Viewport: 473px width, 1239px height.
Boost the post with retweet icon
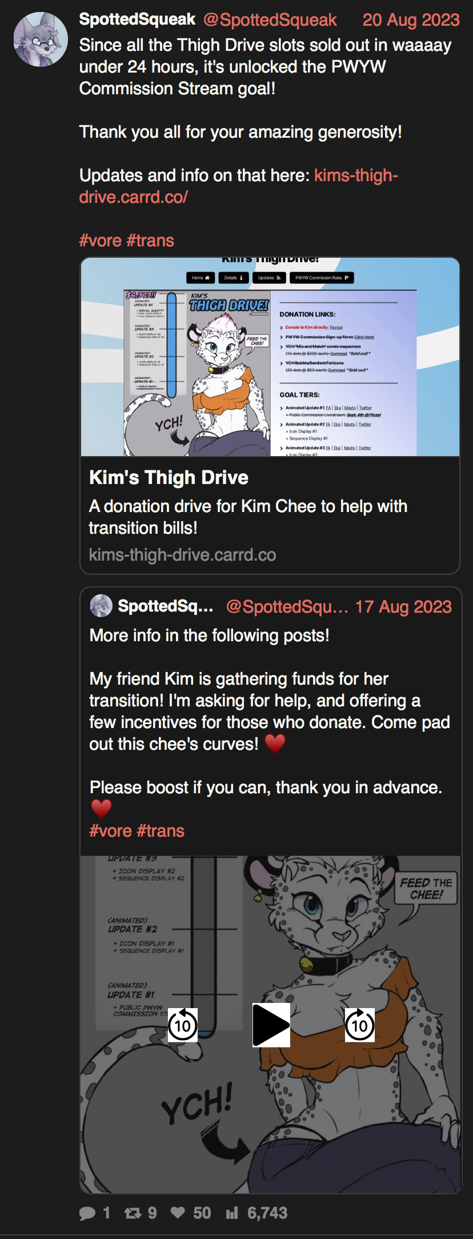133,1213
